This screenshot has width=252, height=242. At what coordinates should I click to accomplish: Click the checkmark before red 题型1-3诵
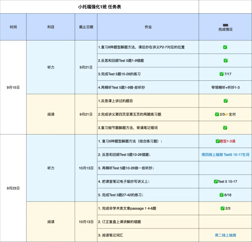click(x=218, y=141)
